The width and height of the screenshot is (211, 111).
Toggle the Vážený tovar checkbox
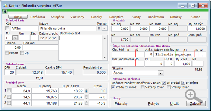142,87
